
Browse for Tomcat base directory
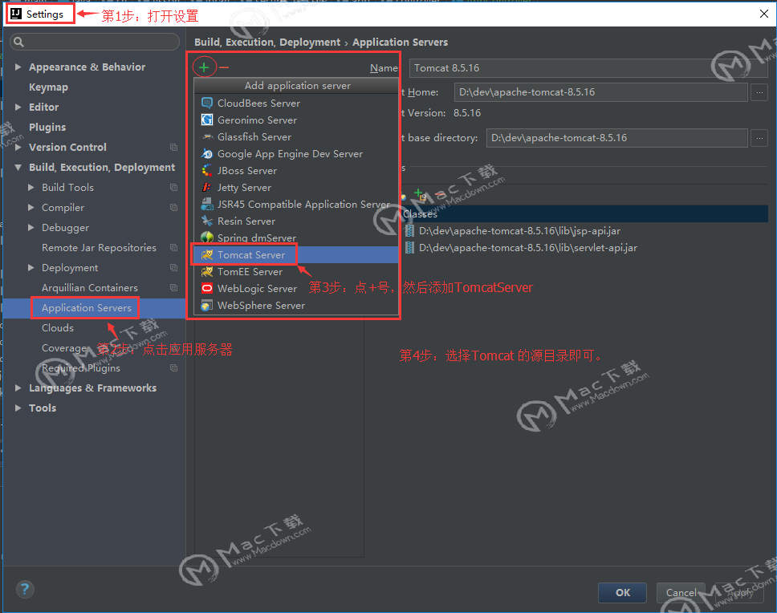point(759,138)
